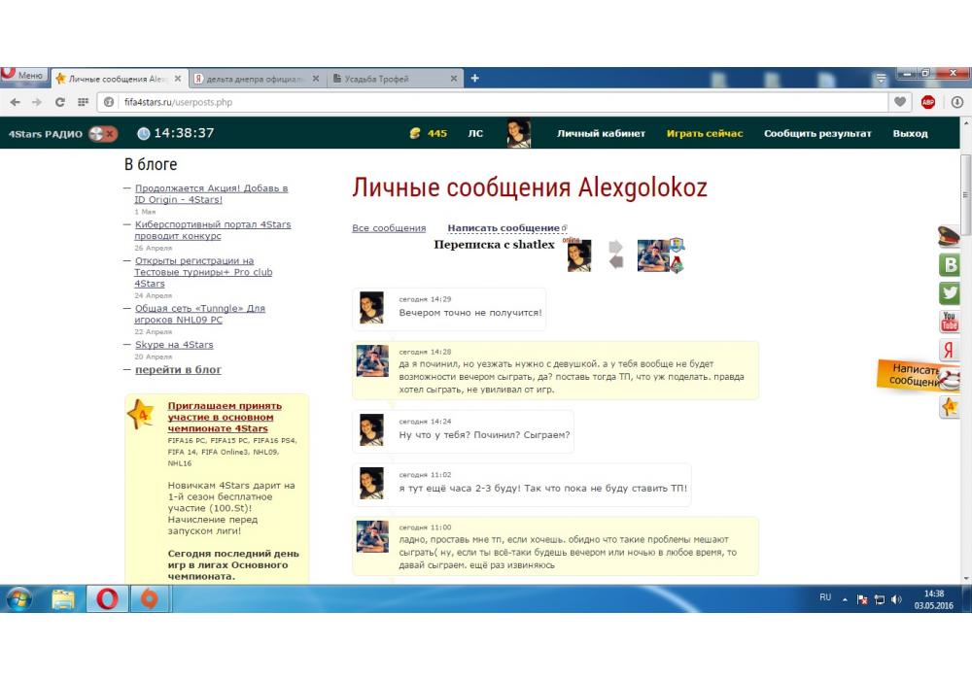Open the YouTube side panel icon
The image size is (972, 680).
coord(950,322)
